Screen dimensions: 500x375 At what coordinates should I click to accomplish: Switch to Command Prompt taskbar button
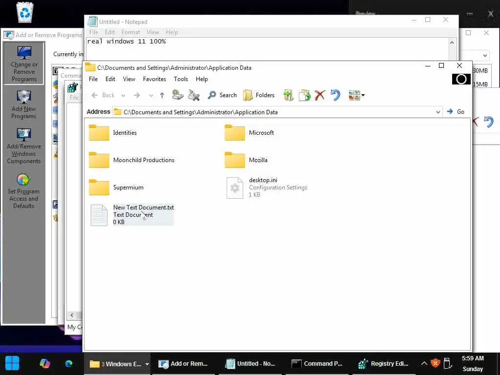click(x=317, y=364)
